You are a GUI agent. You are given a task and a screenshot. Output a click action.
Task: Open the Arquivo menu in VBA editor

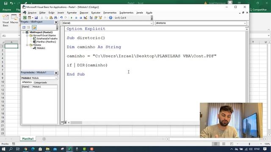[x=32, y=13]
